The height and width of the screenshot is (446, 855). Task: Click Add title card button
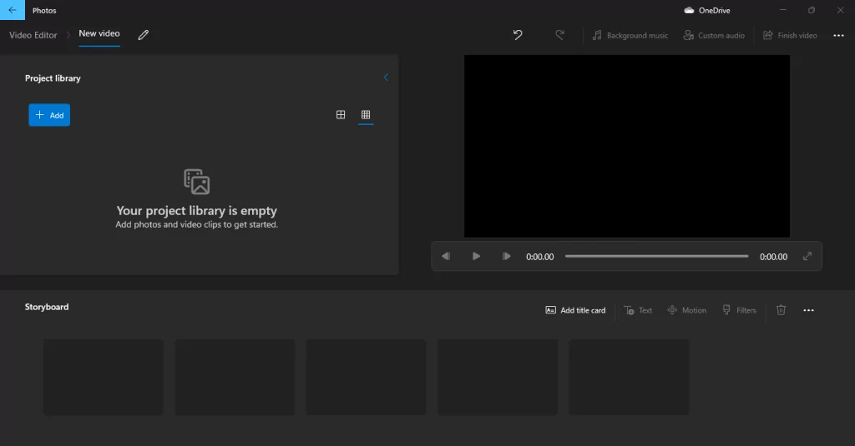[x=575, y=310]
